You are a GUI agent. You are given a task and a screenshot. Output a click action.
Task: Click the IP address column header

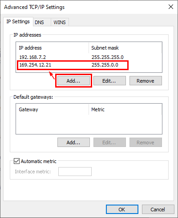(53, 48)
